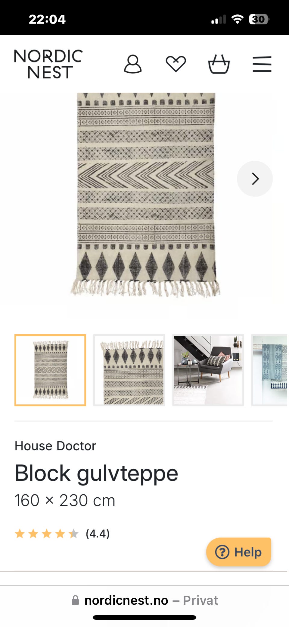This screenshot has width=289, height=627.
Task: Tap the padlock icon in address bar
Action: (75, 600)
